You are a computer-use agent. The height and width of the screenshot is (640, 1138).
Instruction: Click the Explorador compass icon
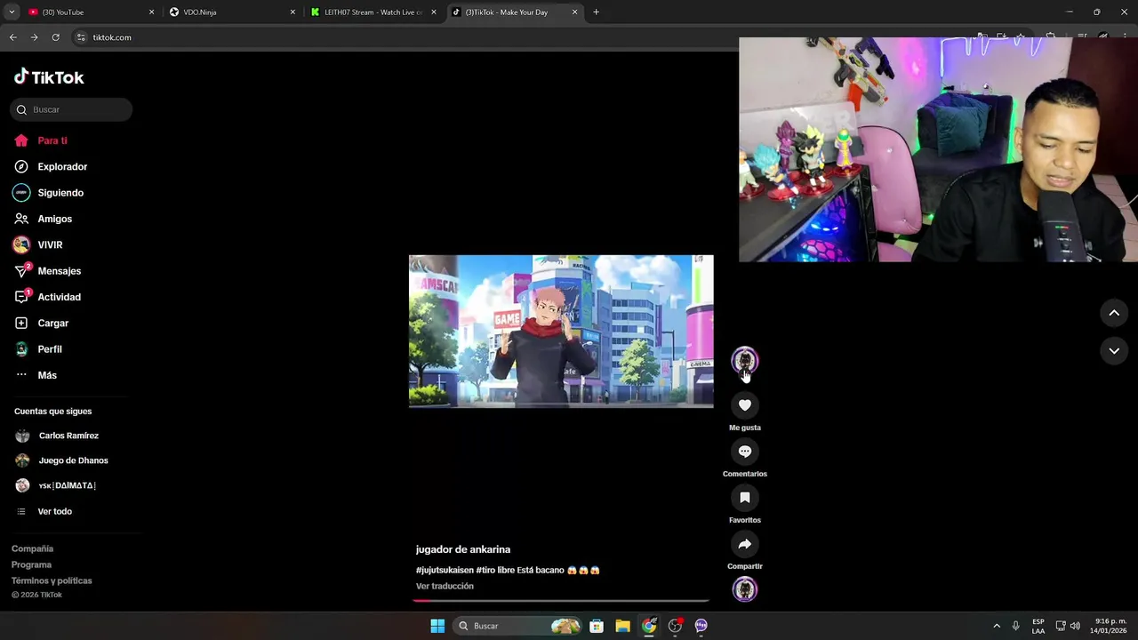point(21,166)
